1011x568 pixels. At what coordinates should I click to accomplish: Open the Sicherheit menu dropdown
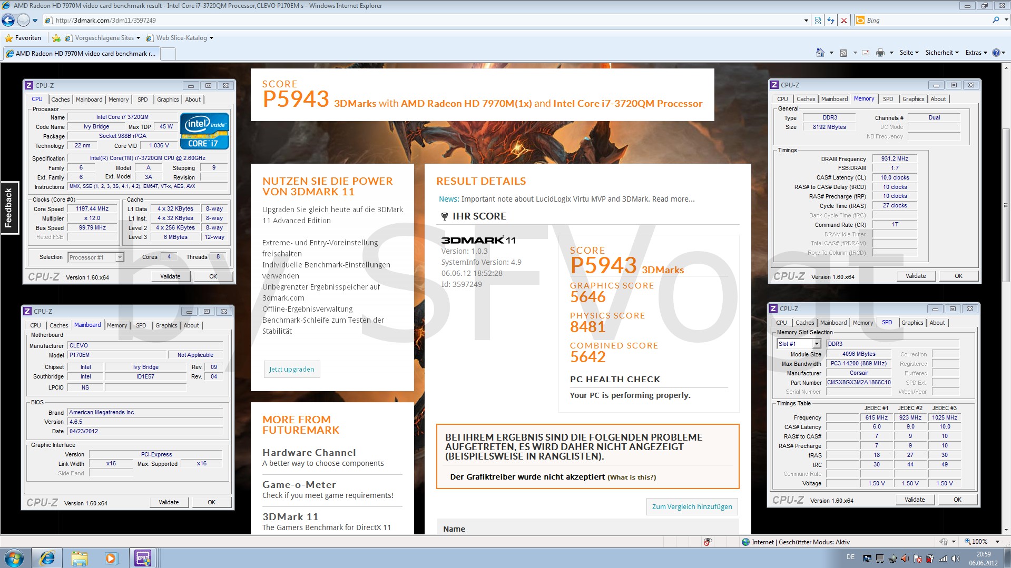(x=942, y=53)
